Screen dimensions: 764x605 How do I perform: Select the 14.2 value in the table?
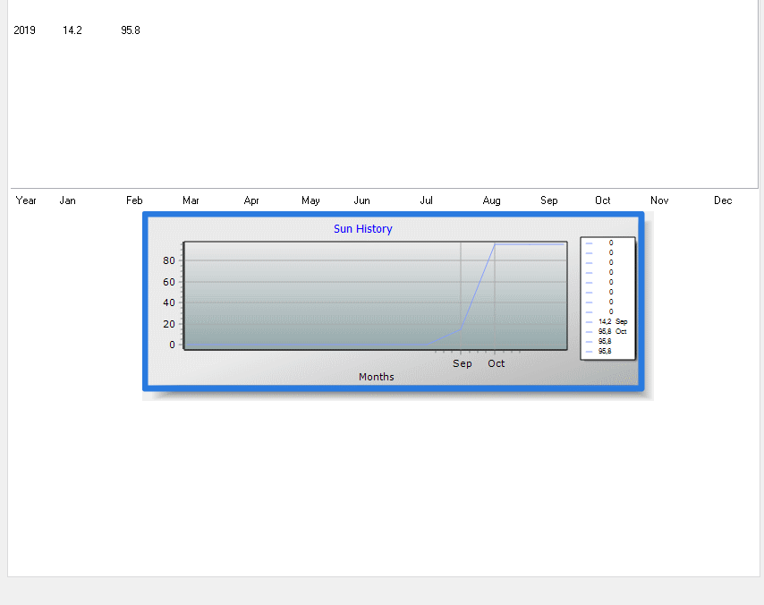tap(72, 30)
